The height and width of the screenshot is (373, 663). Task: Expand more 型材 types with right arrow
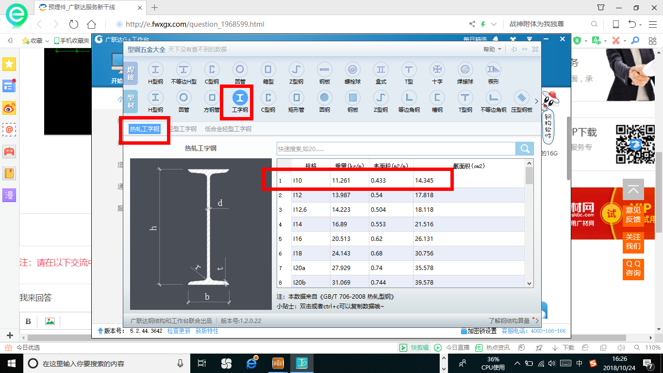[536, 101]
